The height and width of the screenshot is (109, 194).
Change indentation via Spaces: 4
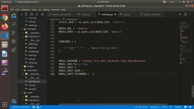pos(155,107)
